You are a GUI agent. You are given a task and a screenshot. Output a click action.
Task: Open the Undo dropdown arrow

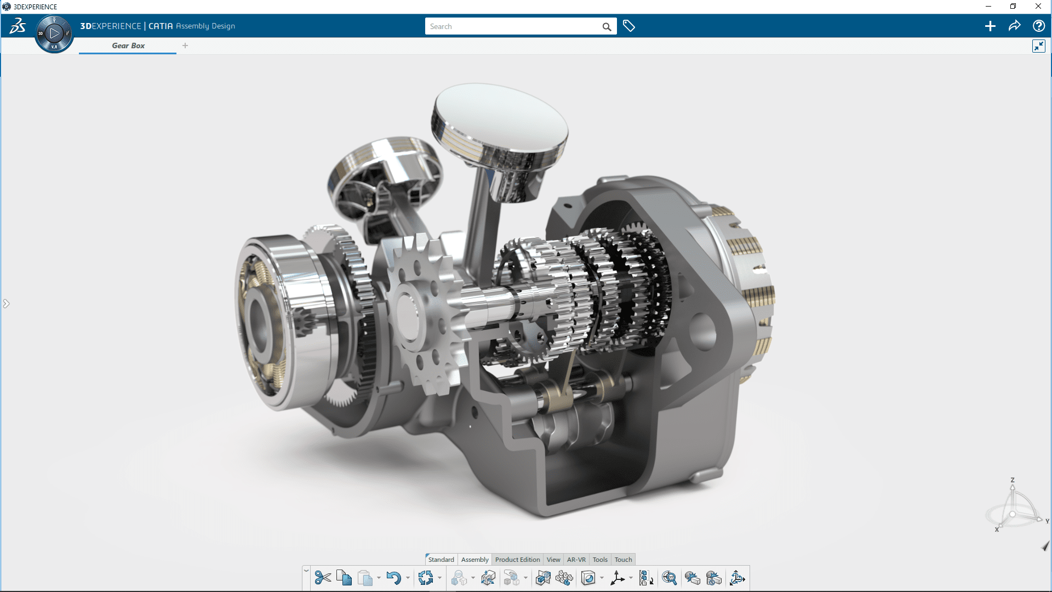pyautogui.click(x=408, y=578)
